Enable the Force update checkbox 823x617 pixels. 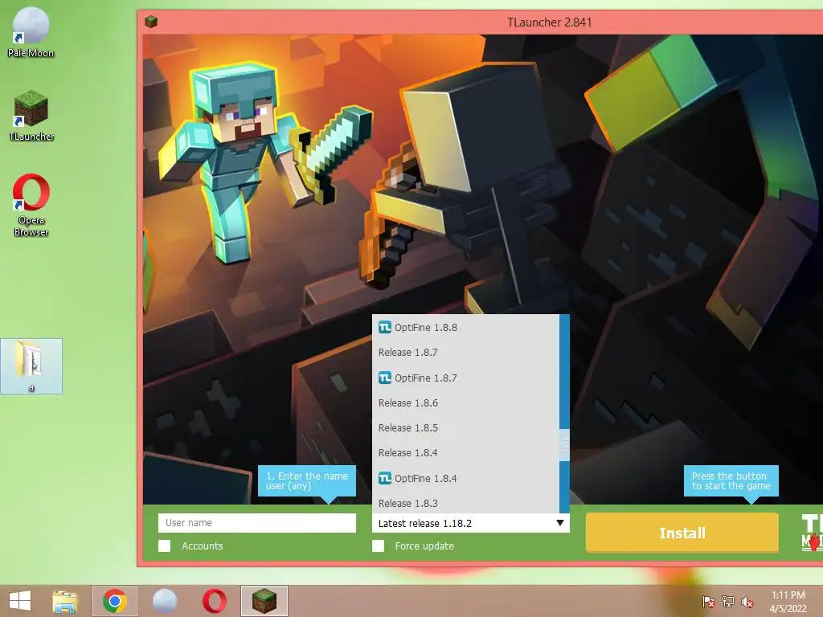click(x=378, y=545)
